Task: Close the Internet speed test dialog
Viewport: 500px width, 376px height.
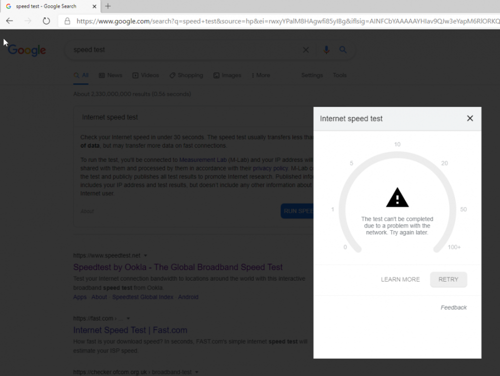Action: pyautogui.click(x=469, y=118)
